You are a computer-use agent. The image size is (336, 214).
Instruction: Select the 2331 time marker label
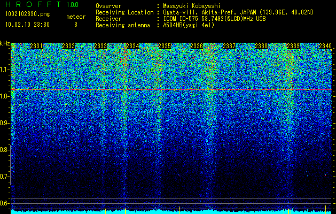[x=36, y=46]
